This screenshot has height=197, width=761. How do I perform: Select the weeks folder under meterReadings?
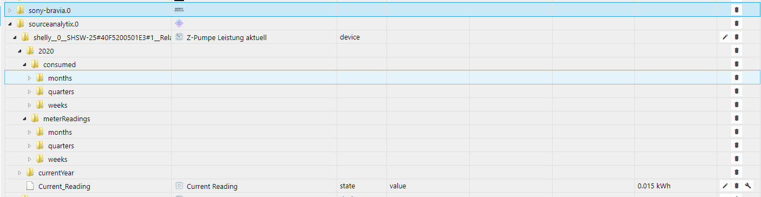coord(57,159)
